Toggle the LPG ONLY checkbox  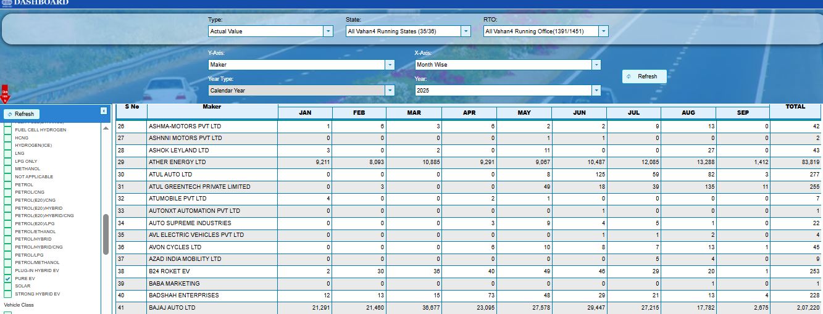[8, 162]
